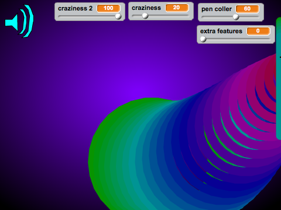Click the pen coller value readout showing 60
The height and width of the screenshot is (210, 281).
247,9
